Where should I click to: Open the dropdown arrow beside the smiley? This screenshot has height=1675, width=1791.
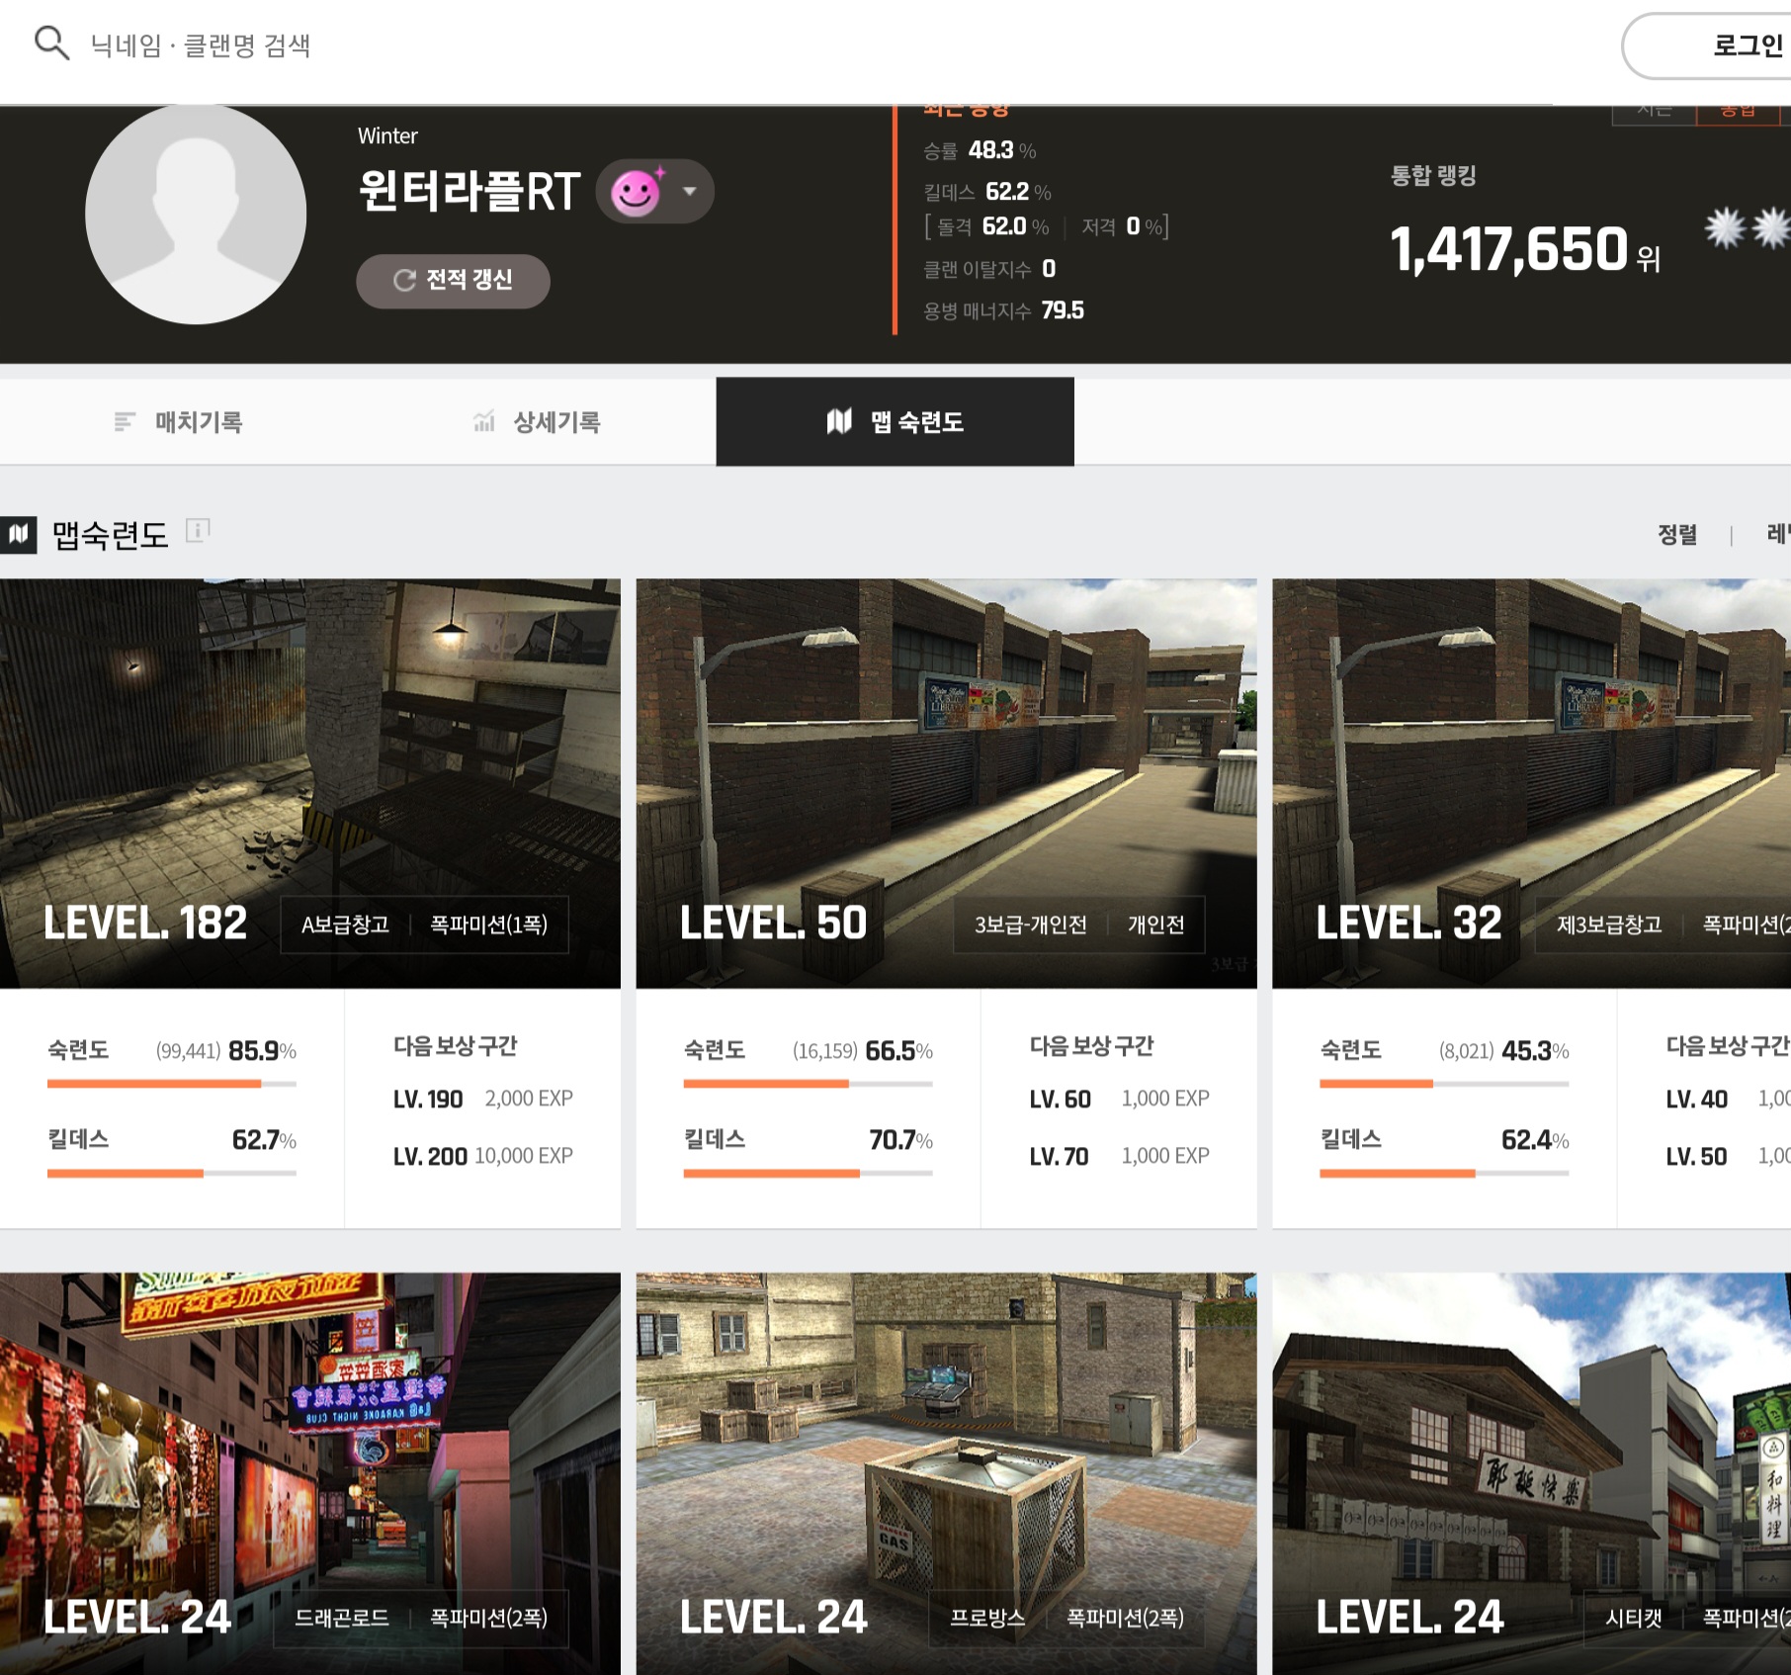tap(690, 192)
